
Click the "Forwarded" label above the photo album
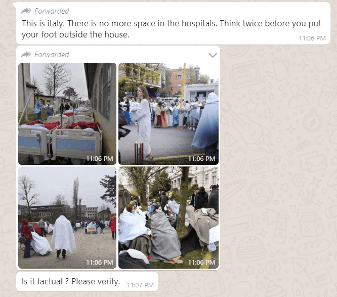click(x=52, y=55)
